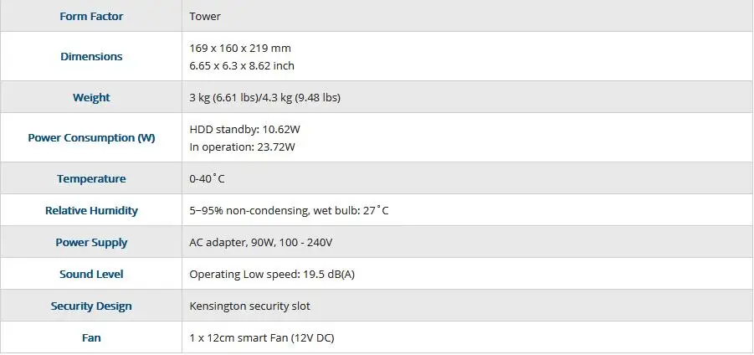Click the Sound Level label
The width and height of the screenshot is (754, 355).
[x=91, y=274]
